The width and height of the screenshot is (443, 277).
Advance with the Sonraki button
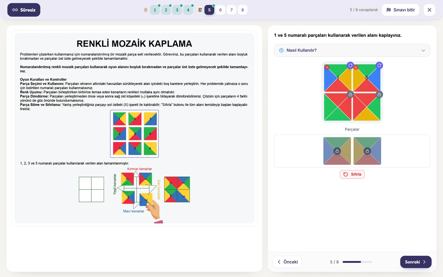coord(416,262)
